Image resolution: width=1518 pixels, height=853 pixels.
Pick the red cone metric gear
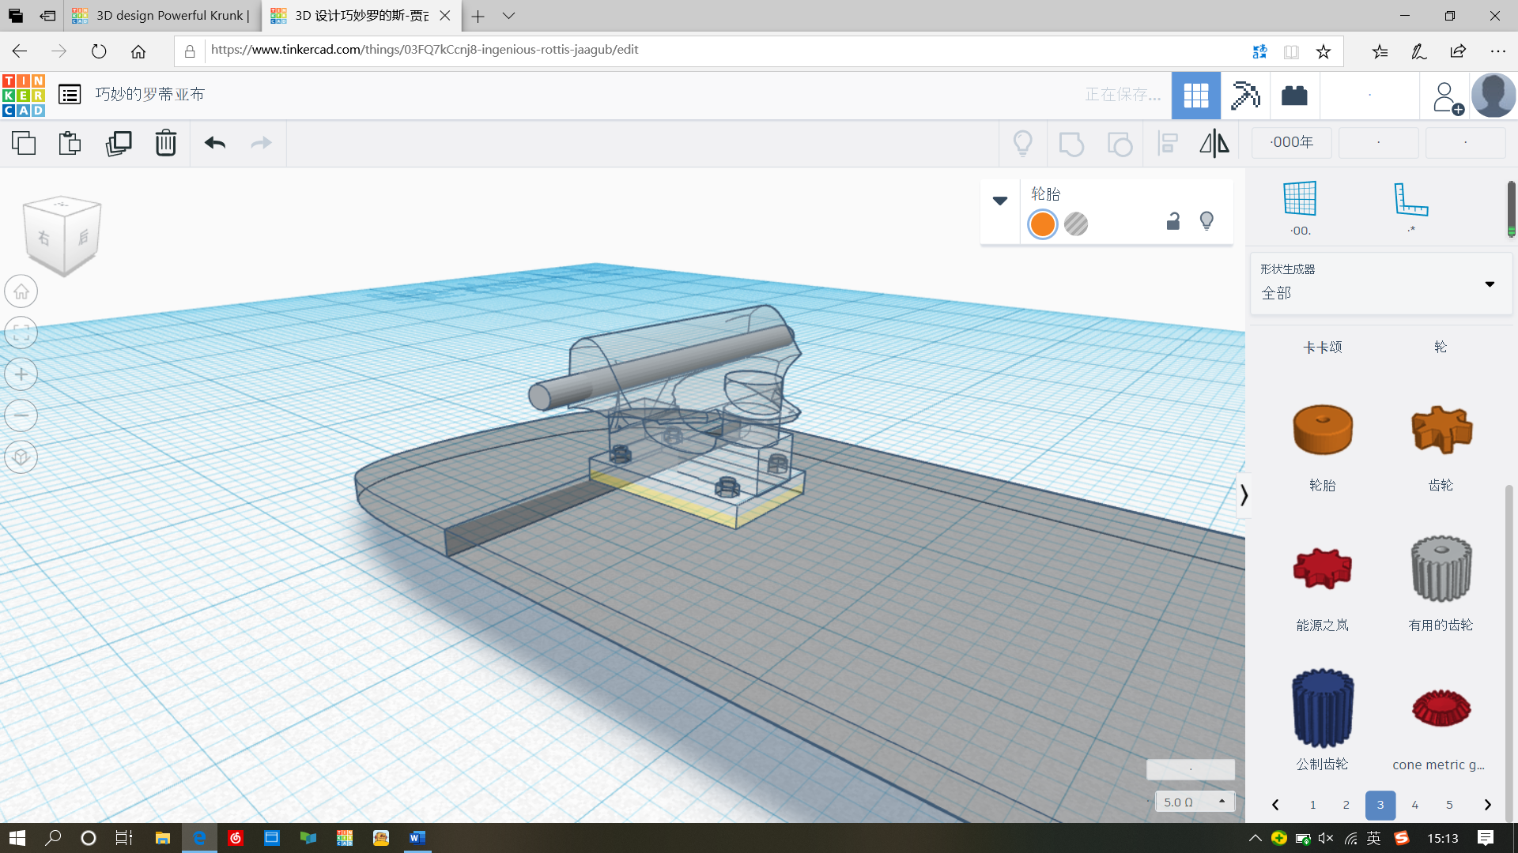click(x=1441, y=708)
